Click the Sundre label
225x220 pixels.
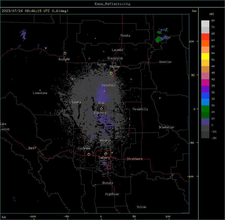point(76,102)
